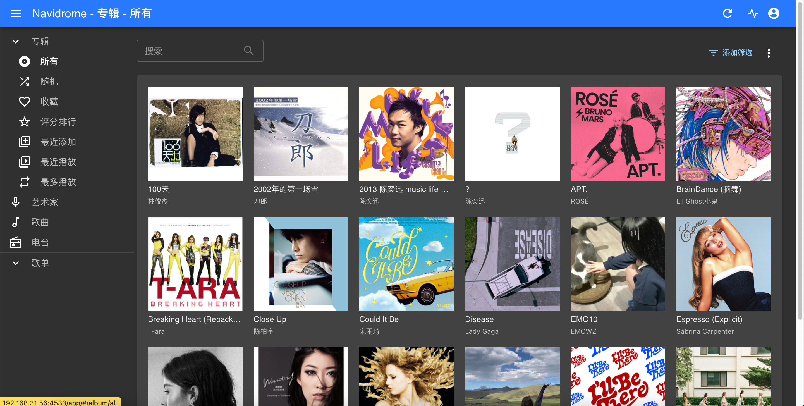This screenshot has width=804, height=406.
Task: Click artist link 宋雨琦
Action: click(369, 331)
